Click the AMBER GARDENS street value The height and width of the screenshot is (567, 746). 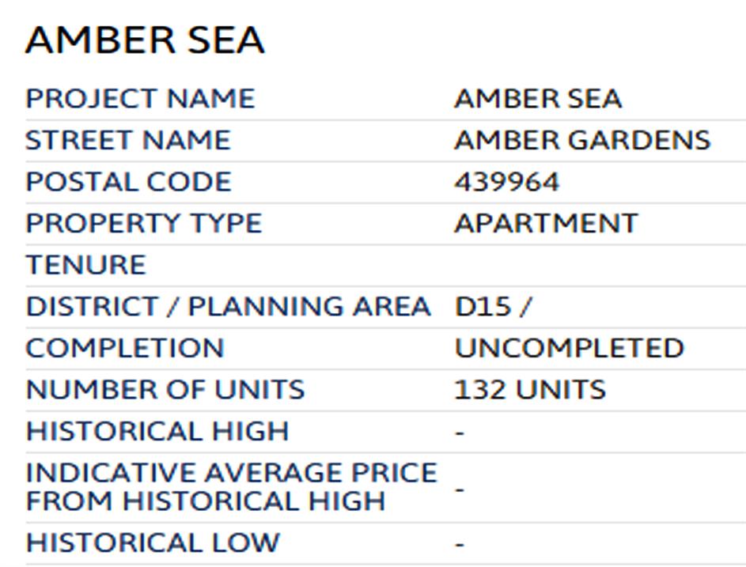point(582,141)
